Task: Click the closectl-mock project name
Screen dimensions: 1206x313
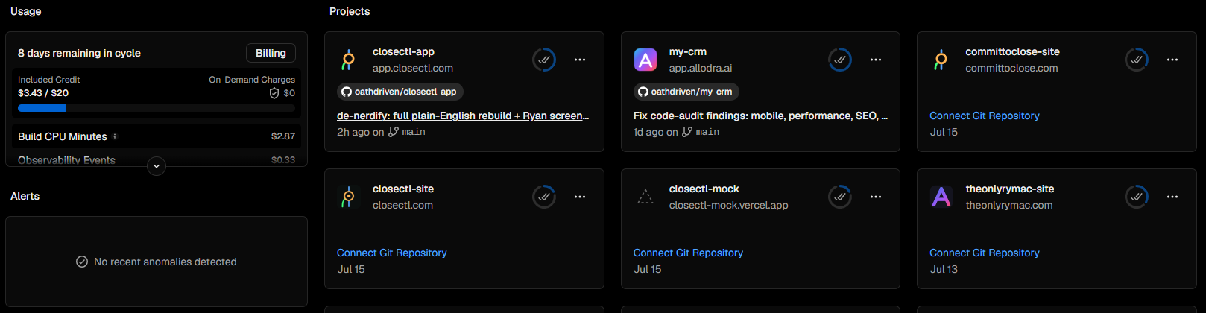Action: click(704, 189)
